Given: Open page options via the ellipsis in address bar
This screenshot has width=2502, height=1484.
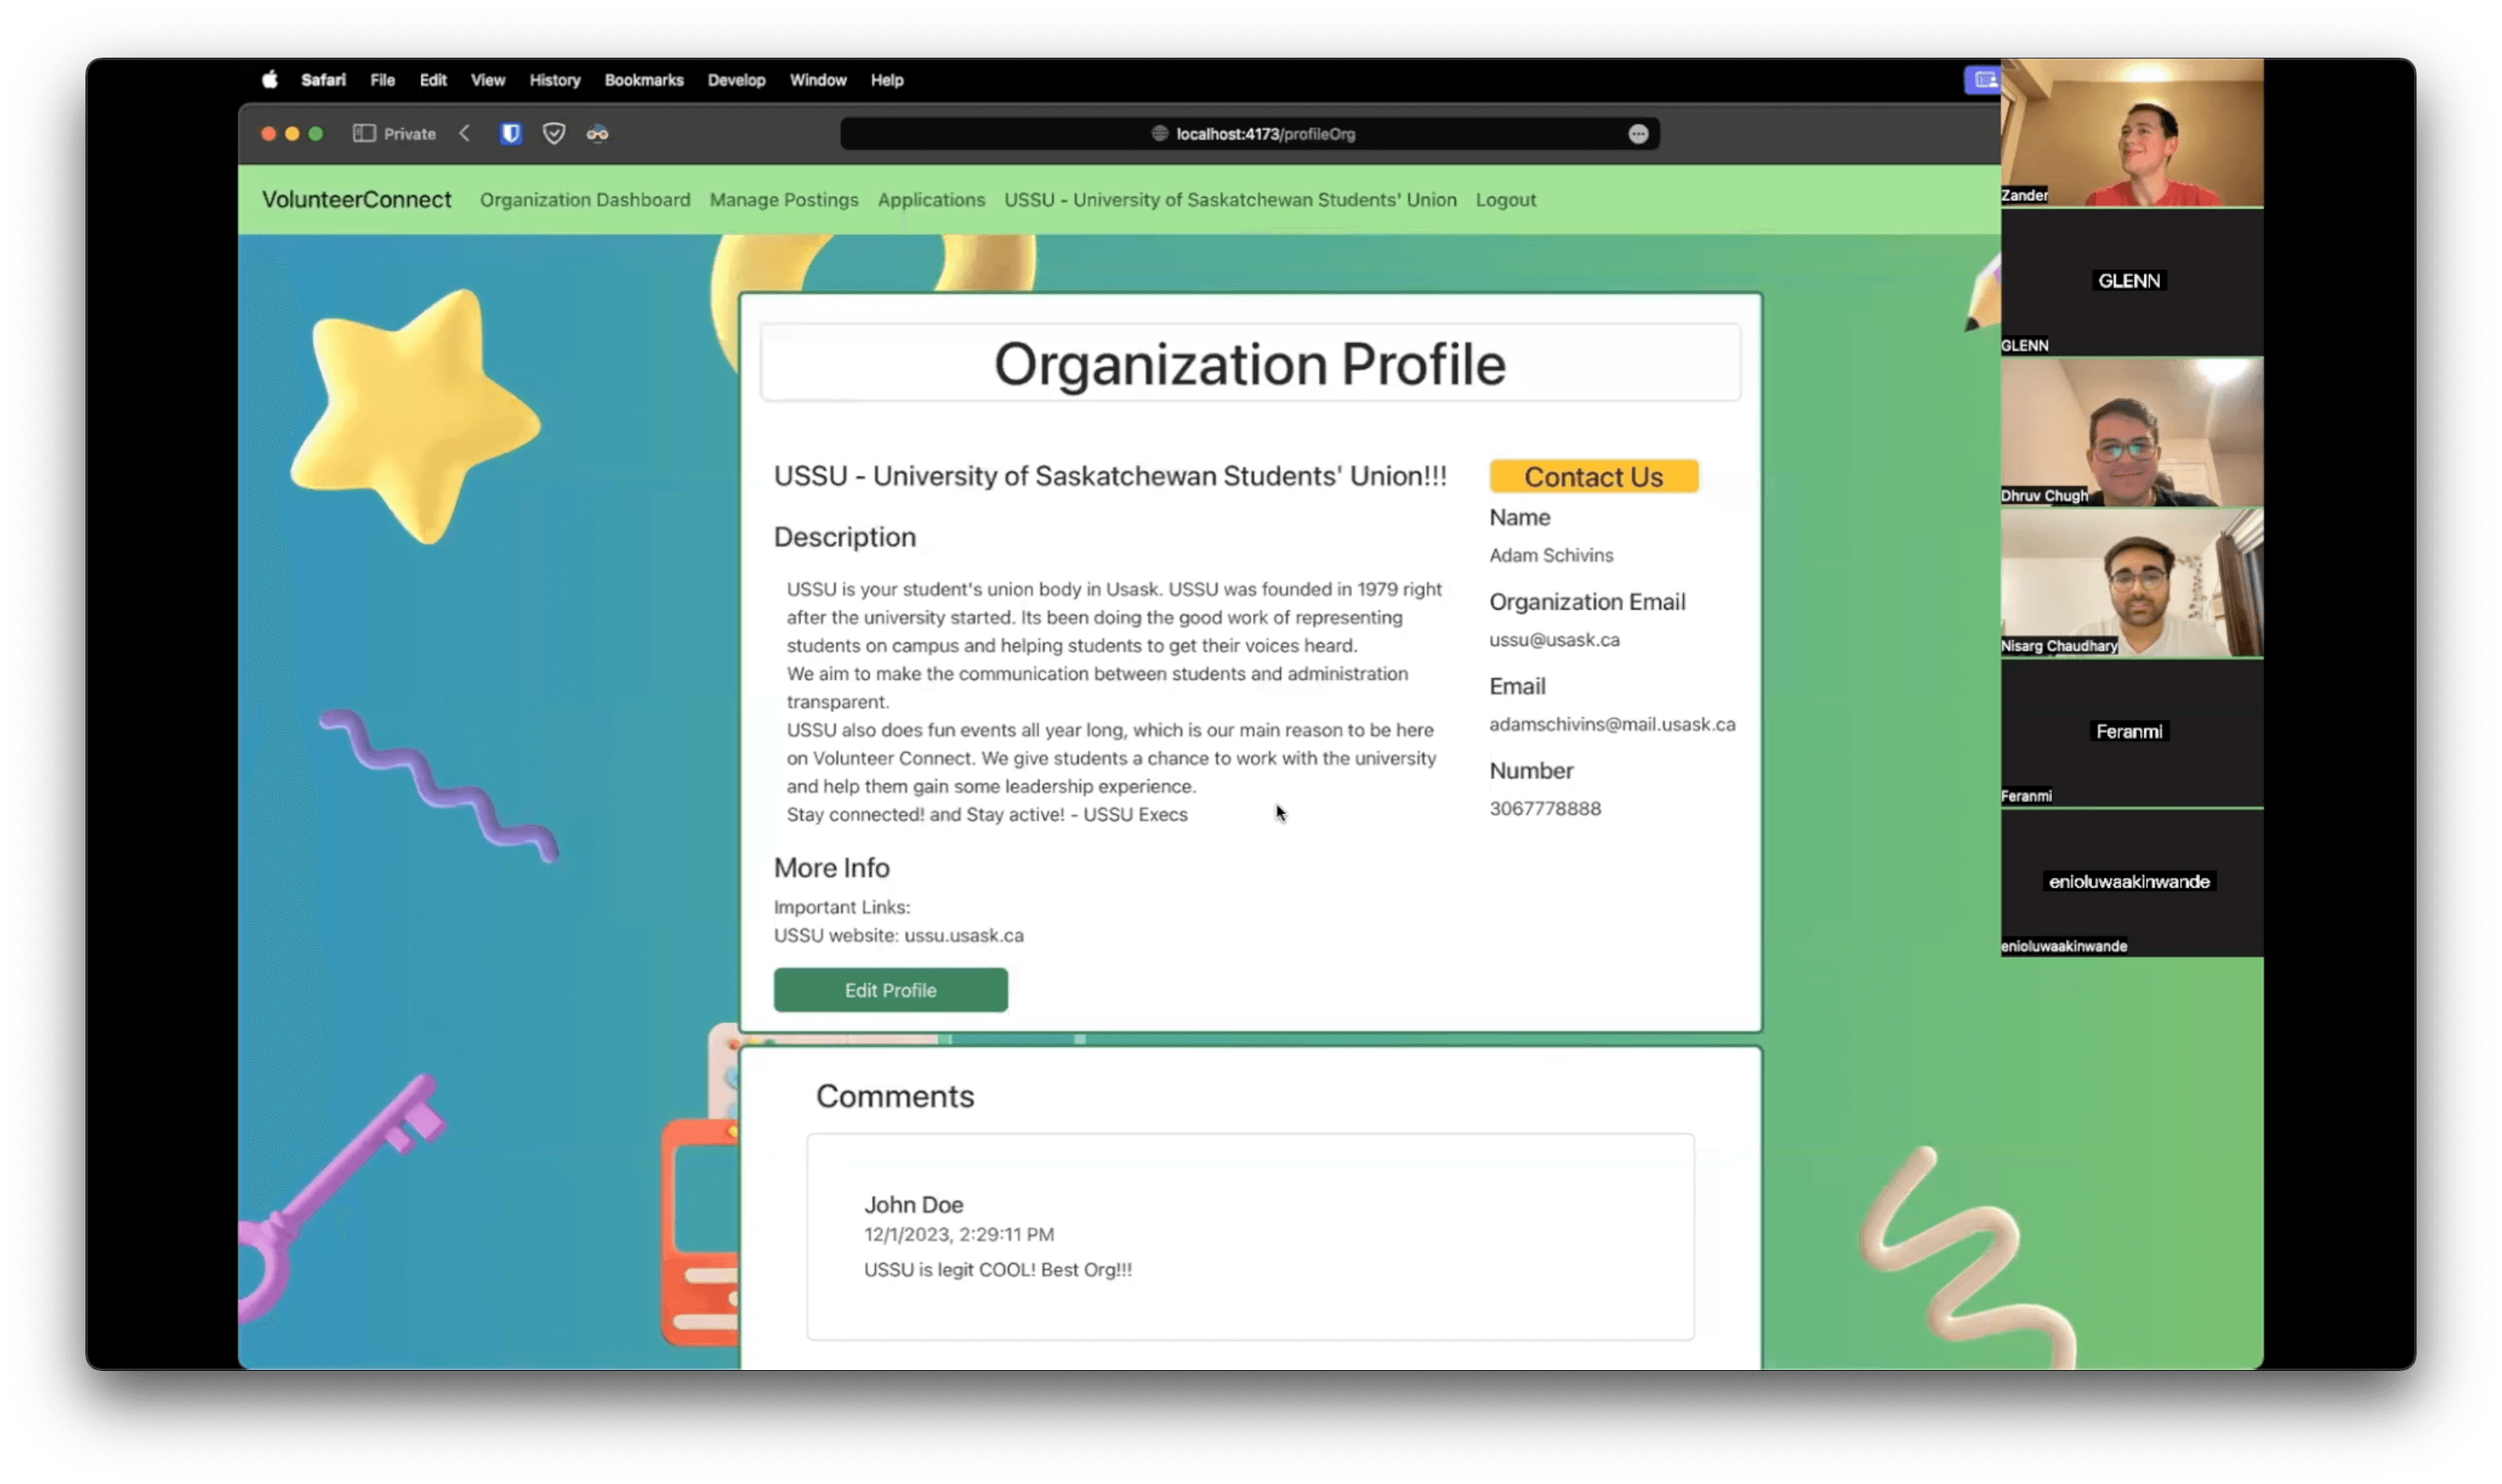Looking at the screenshot, I should (1638, 133).
